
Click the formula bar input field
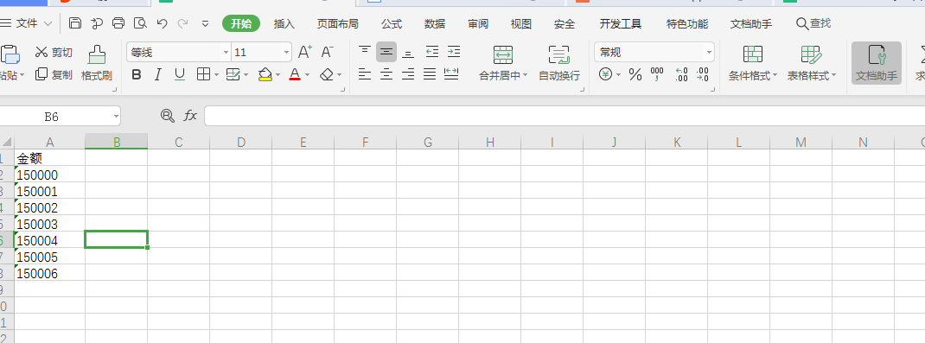click(x=565, y=116)
